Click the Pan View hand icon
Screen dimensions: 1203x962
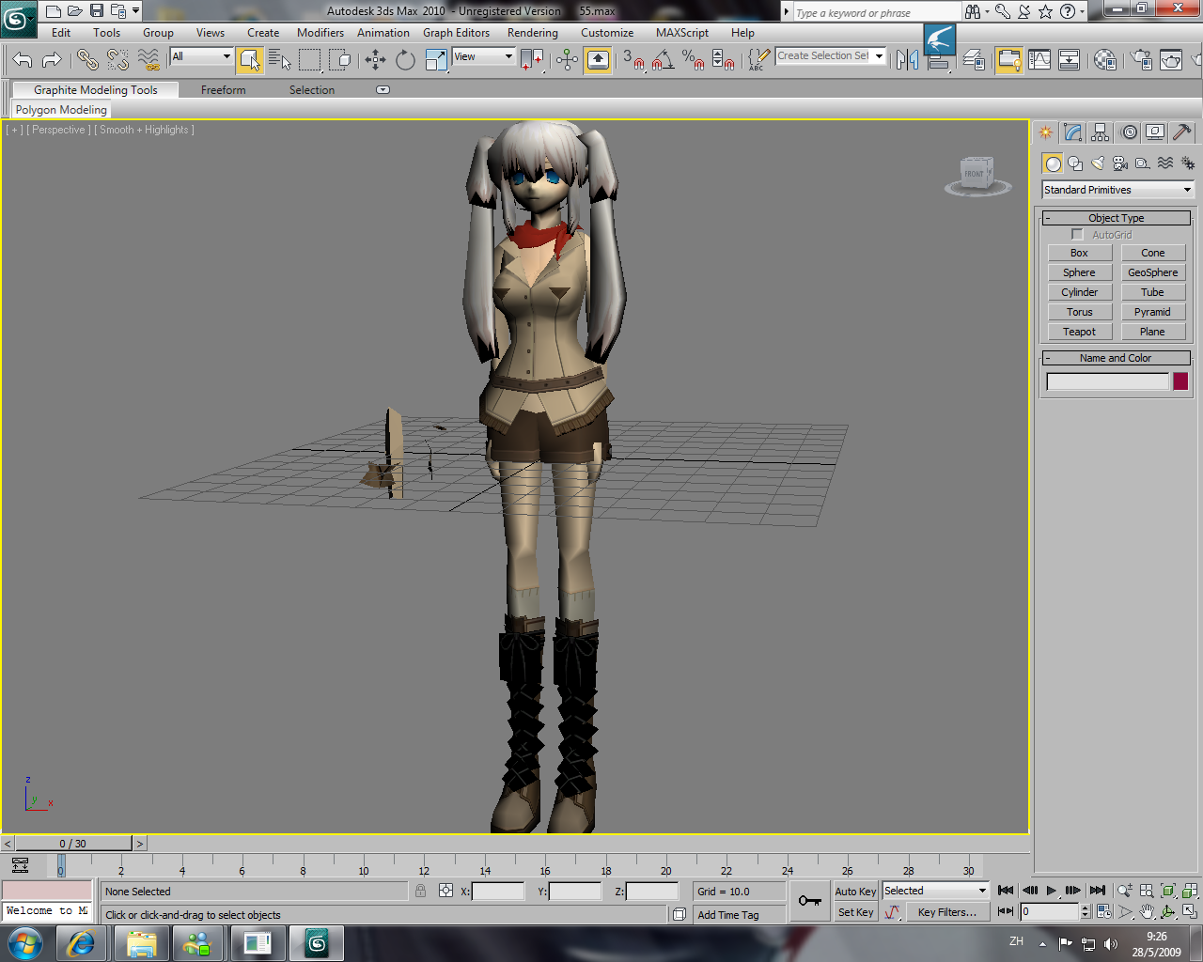point(1147,911)
